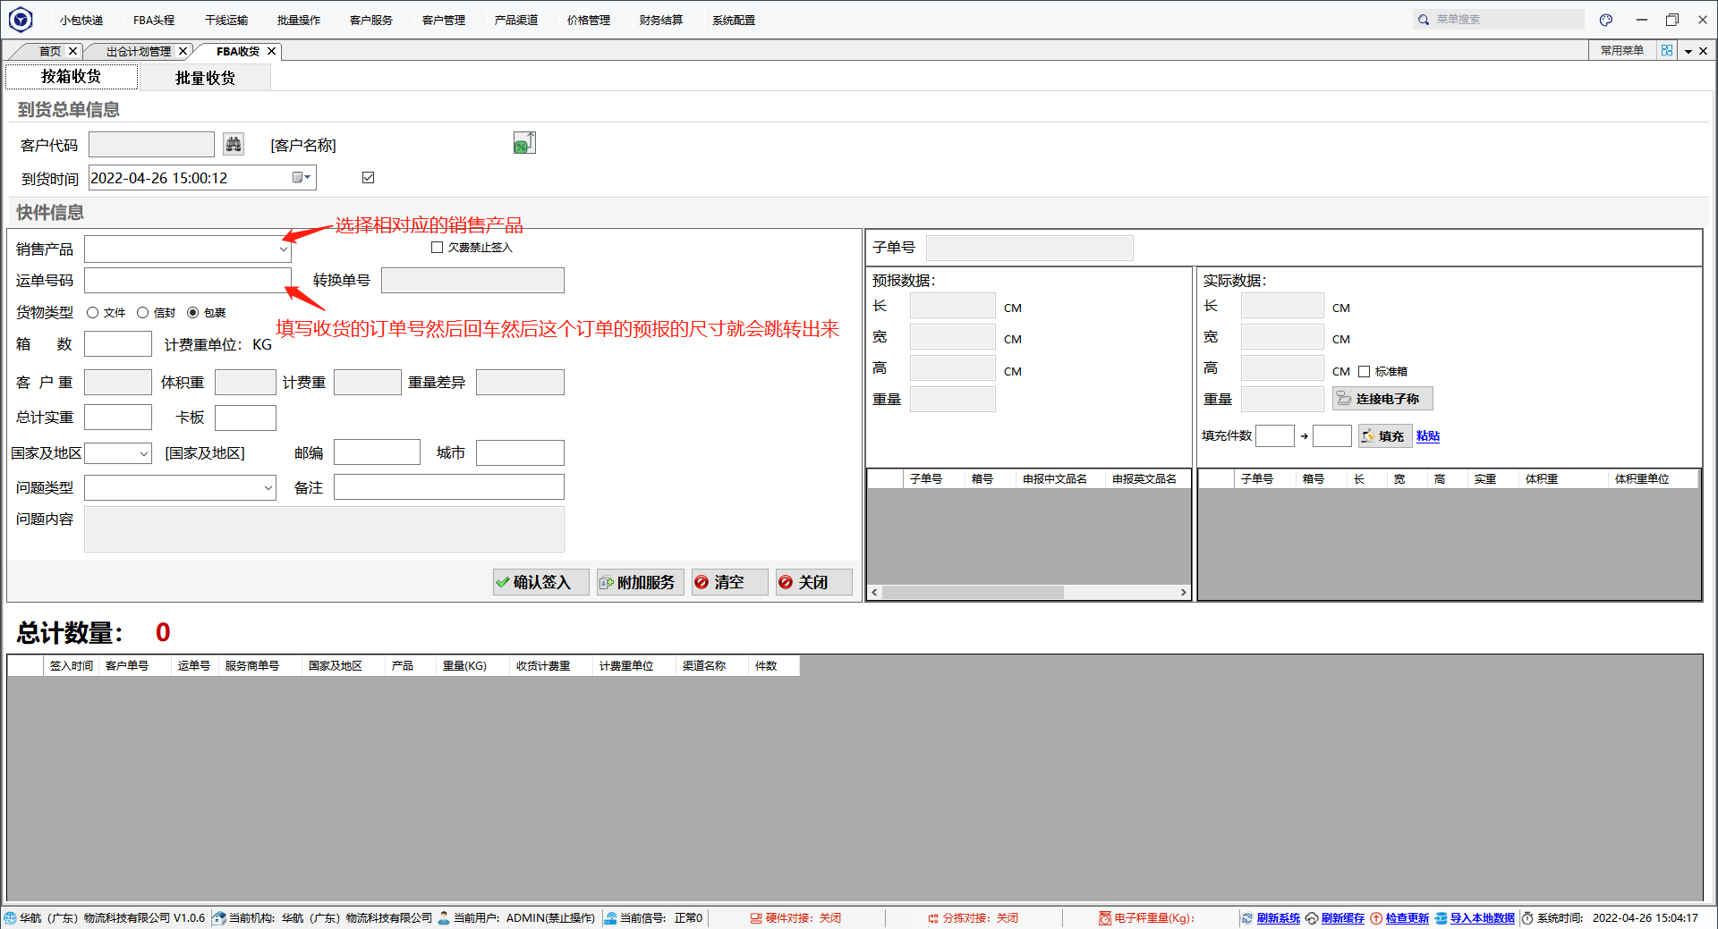The image size is (1718, 929).
Task: Click the 附加服务 button
Action: pos(640,582)
